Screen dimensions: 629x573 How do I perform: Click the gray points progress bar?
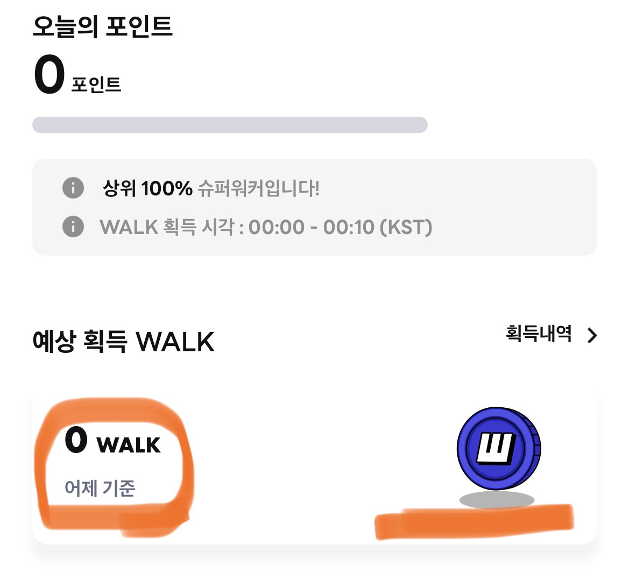tap(230, 125)
